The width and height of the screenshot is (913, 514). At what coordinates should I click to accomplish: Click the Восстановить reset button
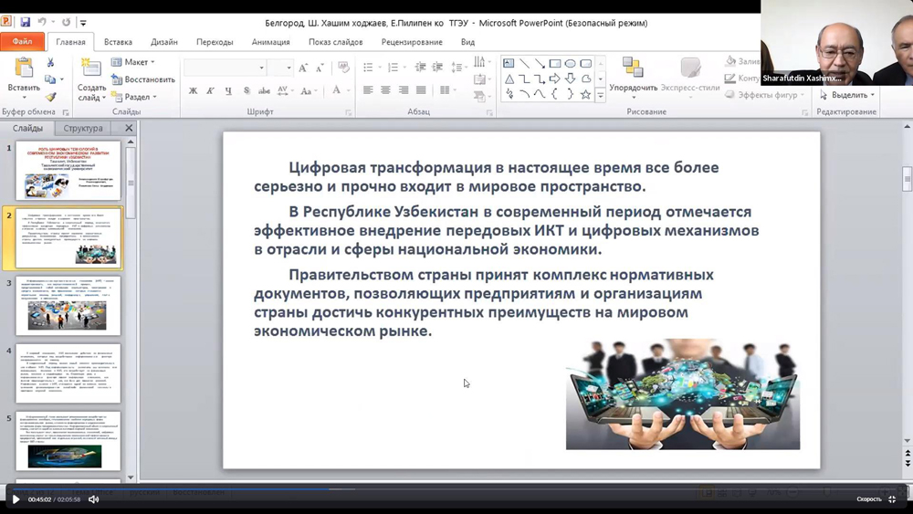(148, 79)
